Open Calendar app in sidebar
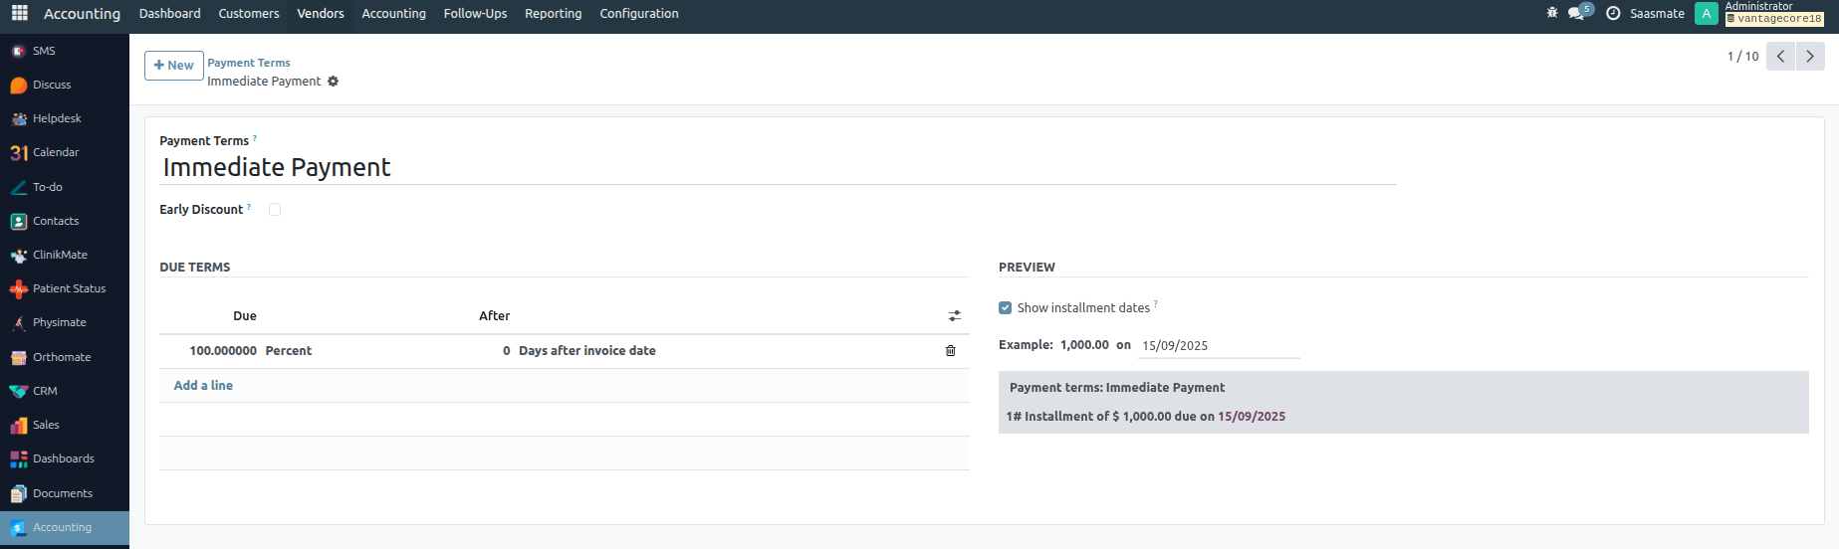Image resolution: width=1839 pixels, height=549 pixels. point(55,152)
